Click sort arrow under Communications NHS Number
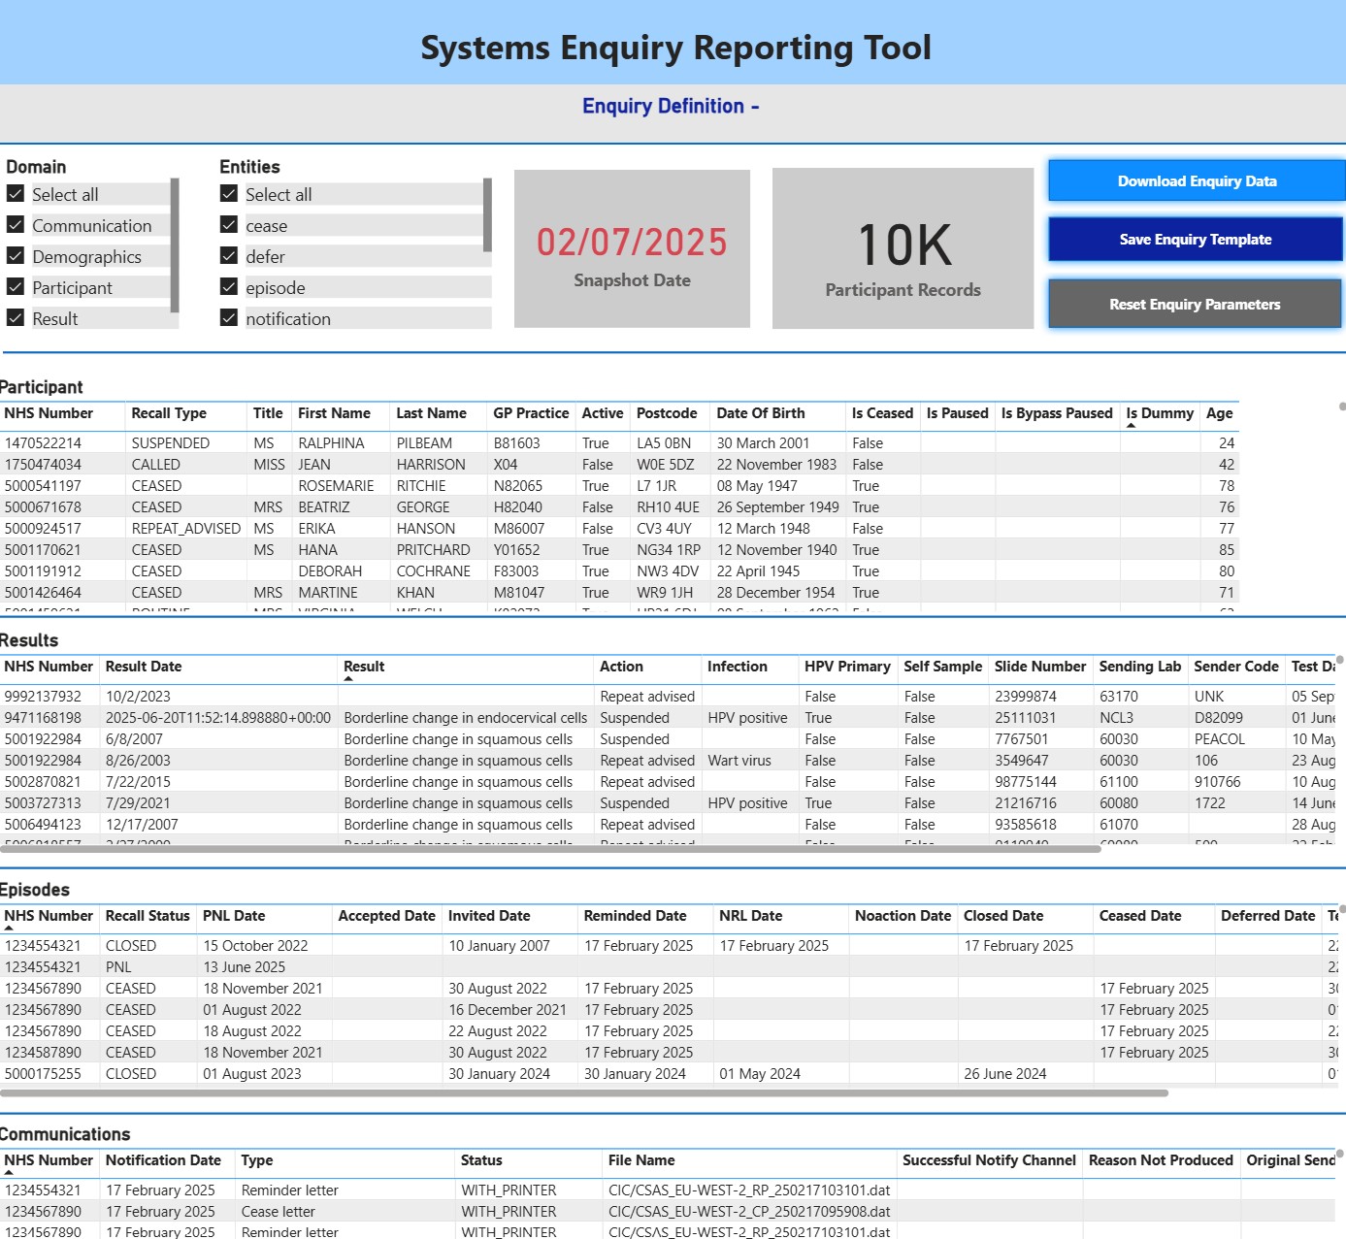 (9, 1173)
